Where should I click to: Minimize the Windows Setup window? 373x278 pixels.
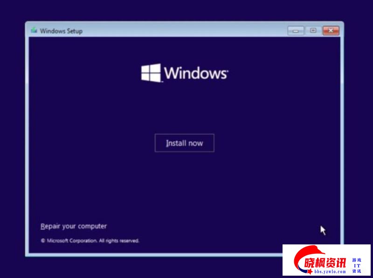pos(296,31)
